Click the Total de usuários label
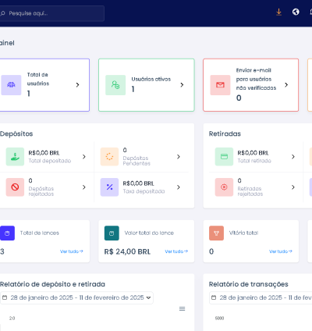This screenshot has width=312, height=331. [x=38, y=79]
